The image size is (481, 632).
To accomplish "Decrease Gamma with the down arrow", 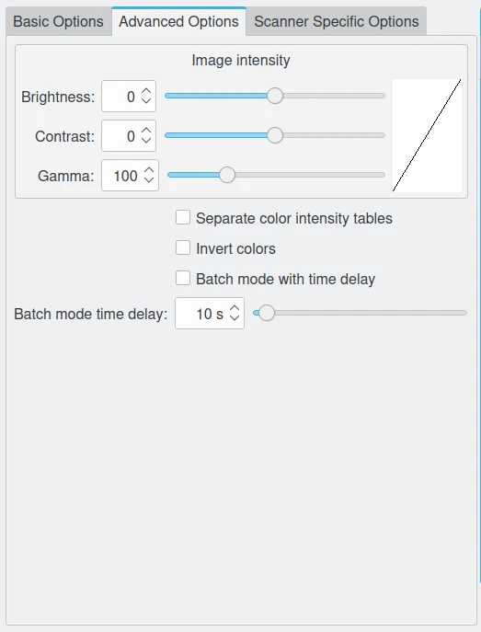I will pos(149,179).
